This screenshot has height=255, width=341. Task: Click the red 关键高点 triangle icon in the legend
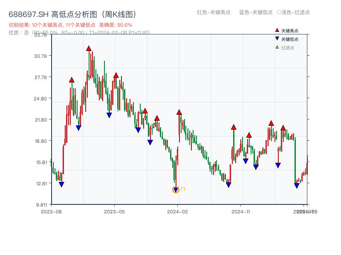coord(276,30)
